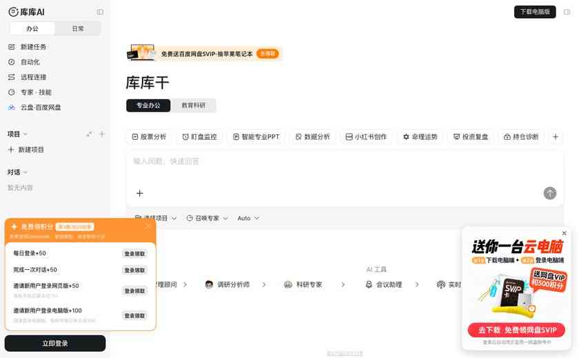Image resolution: width=579 pixels, height=358 pixels.
Task: Expand arrow after 调研分析师
Action: coord(264,284)
